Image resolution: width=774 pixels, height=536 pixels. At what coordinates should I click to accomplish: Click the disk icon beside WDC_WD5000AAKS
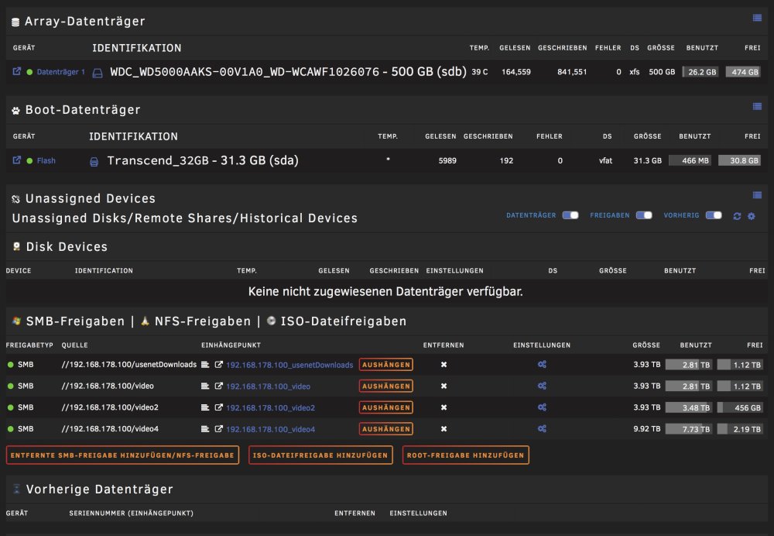pos(98,73)
